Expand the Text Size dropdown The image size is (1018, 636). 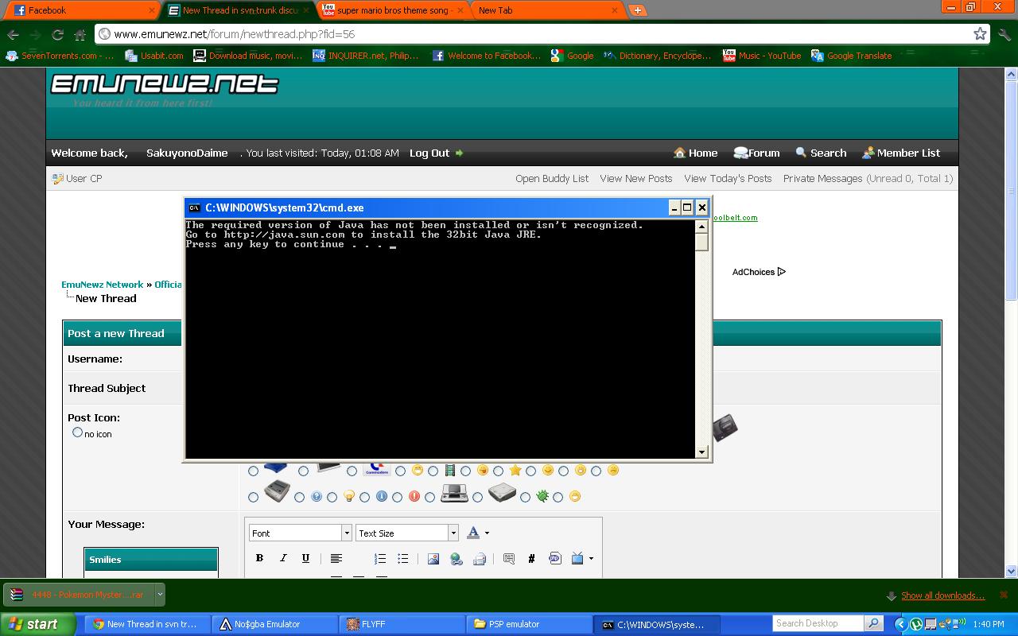click(x=406, y=533)
